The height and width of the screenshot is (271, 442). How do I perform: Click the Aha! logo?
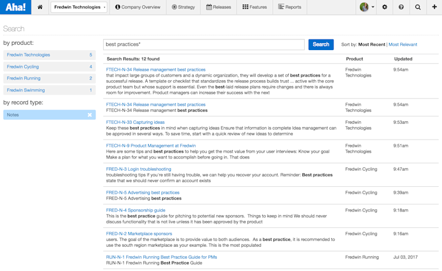pos(15,7)
